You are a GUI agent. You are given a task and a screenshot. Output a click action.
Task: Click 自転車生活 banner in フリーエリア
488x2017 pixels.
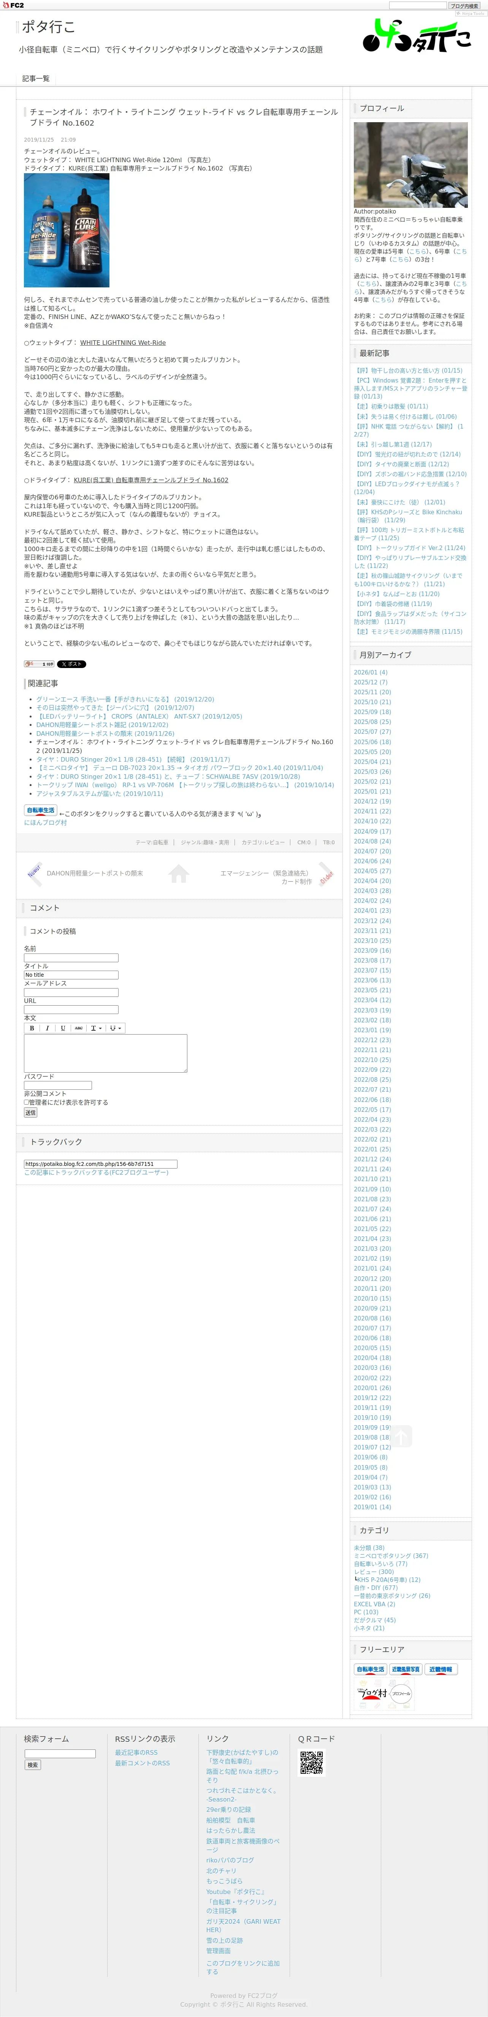(x=371, y=1669)
